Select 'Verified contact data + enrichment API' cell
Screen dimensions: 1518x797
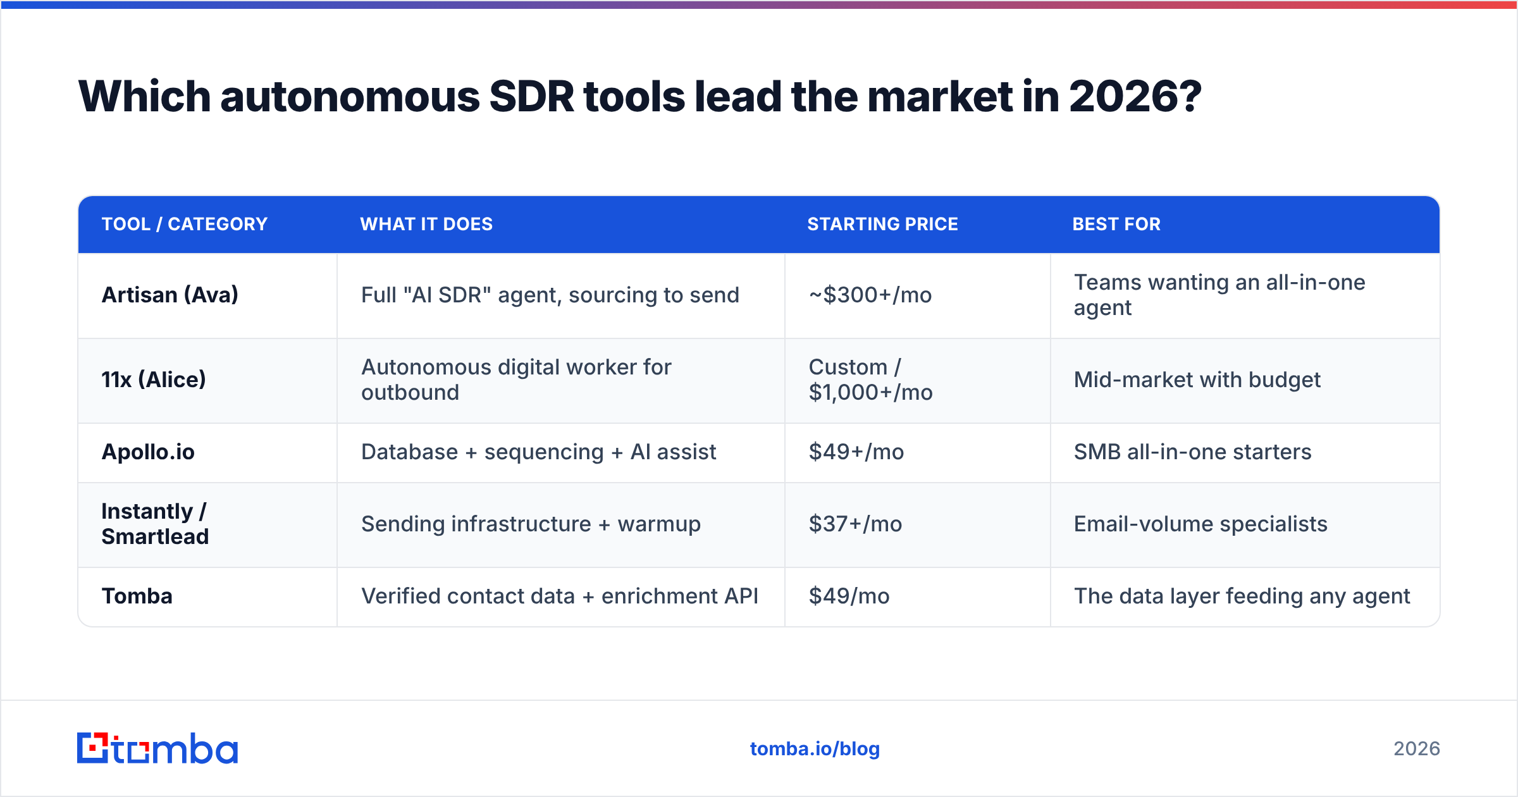[560, 596]
